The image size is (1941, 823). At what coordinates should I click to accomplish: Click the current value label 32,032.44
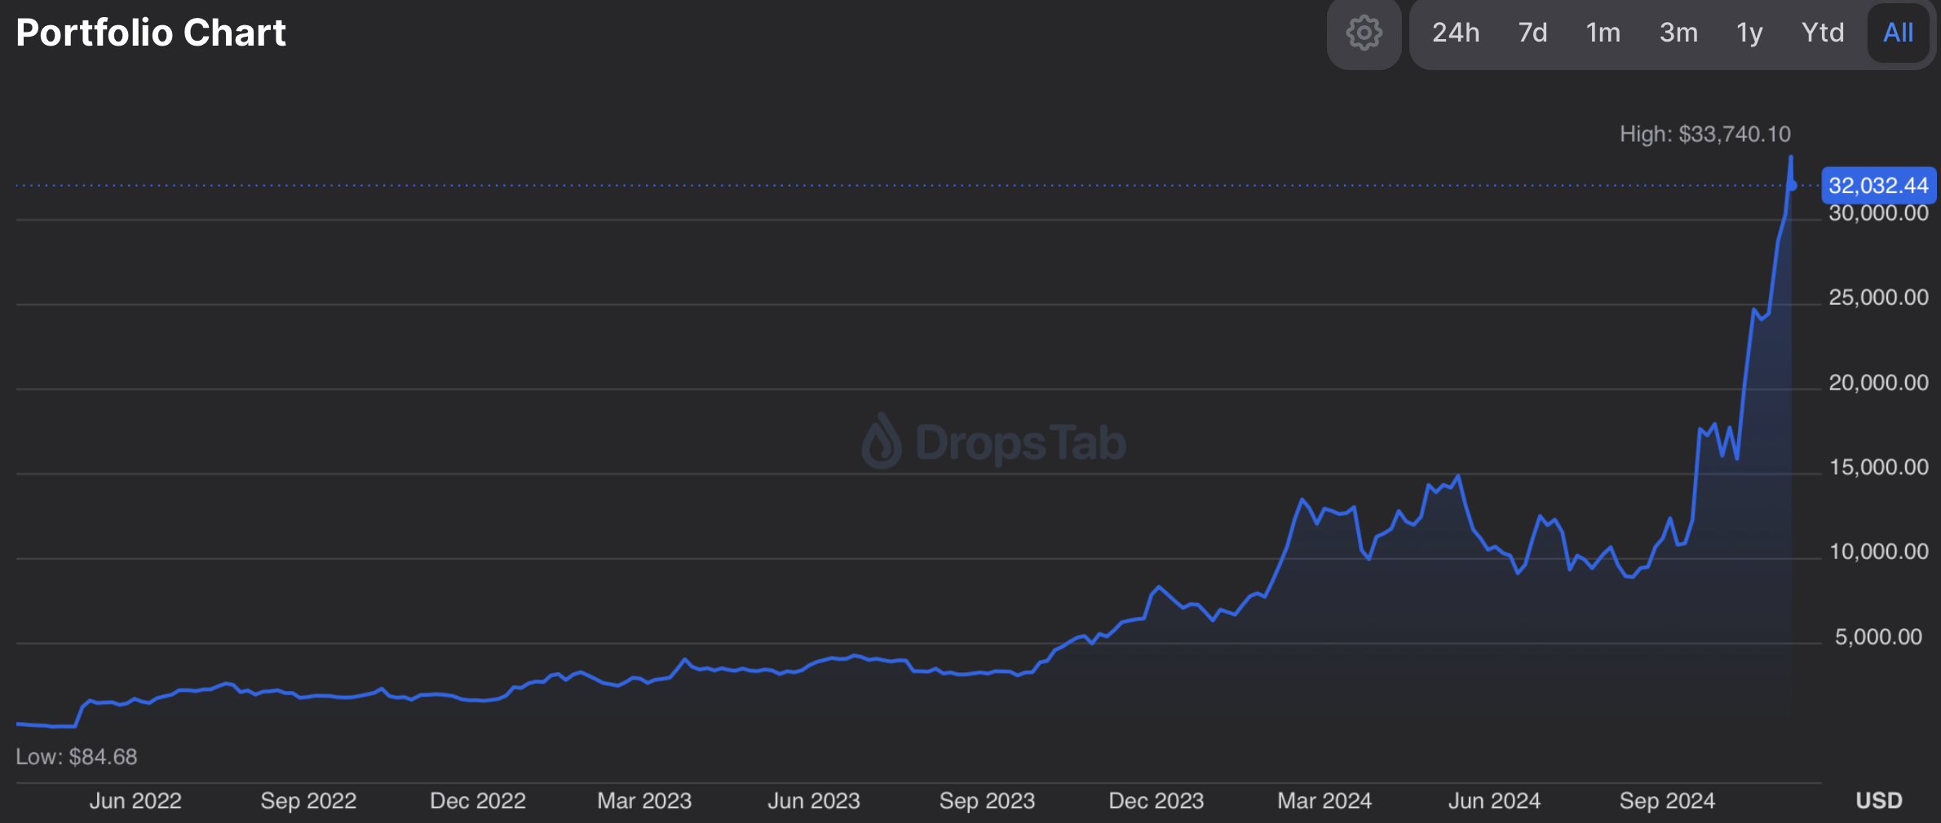pos(1878,185)
